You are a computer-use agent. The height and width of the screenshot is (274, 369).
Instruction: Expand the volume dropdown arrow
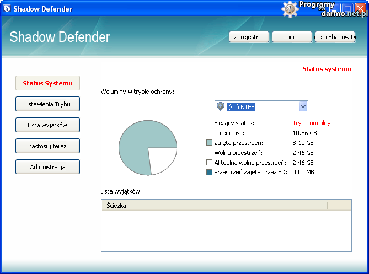point(302,106)
